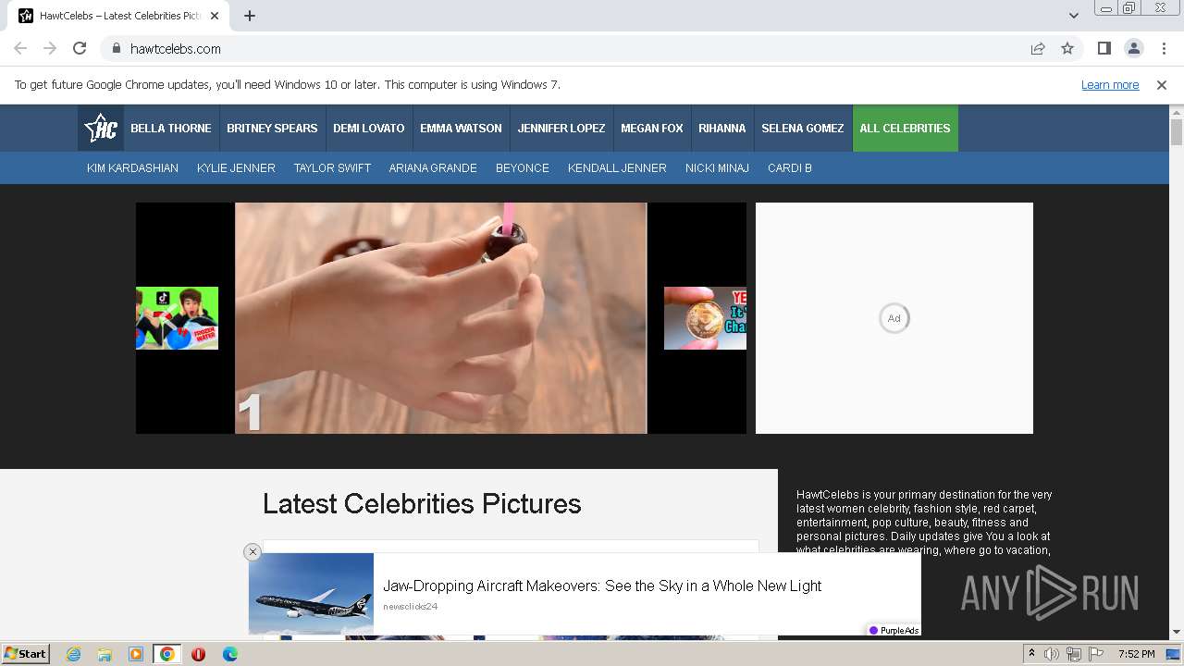Go back with browser back arrow
This screenshot has width=1184, height=666.
coord(20,49)
